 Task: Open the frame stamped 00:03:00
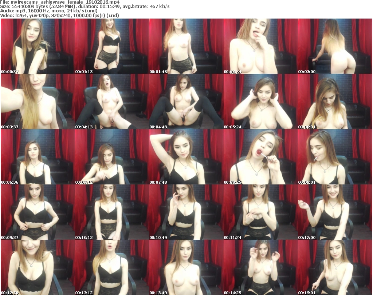point(335,46)
